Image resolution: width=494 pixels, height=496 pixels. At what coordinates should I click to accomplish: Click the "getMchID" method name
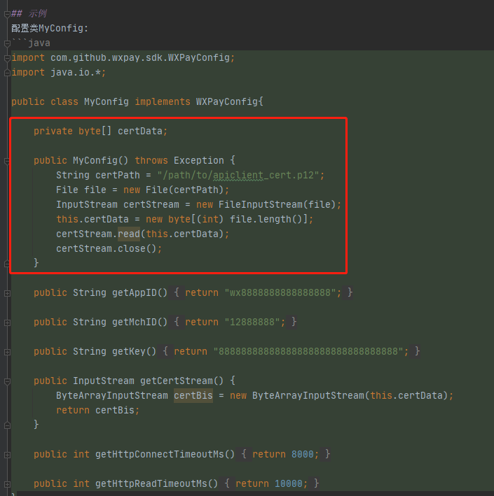[135, 322]
